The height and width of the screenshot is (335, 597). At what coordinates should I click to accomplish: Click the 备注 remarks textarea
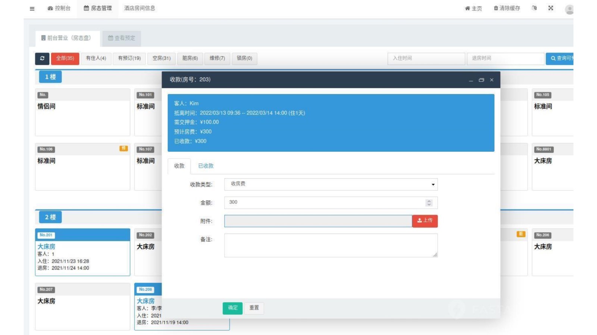(x=331, y=245)
